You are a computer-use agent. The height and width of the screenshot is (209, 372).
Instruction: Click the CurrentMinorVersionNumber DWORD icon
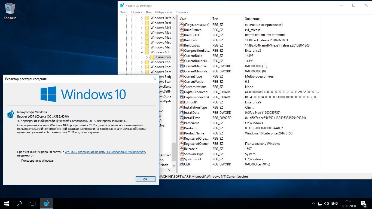[x=181, y=71]
